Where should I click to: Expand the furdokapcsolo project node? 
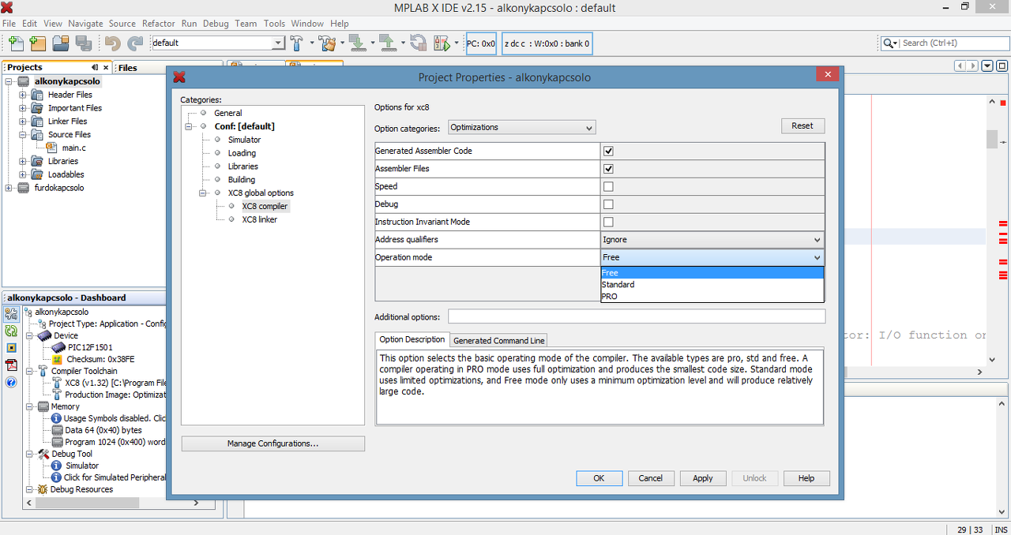[9, 188]
